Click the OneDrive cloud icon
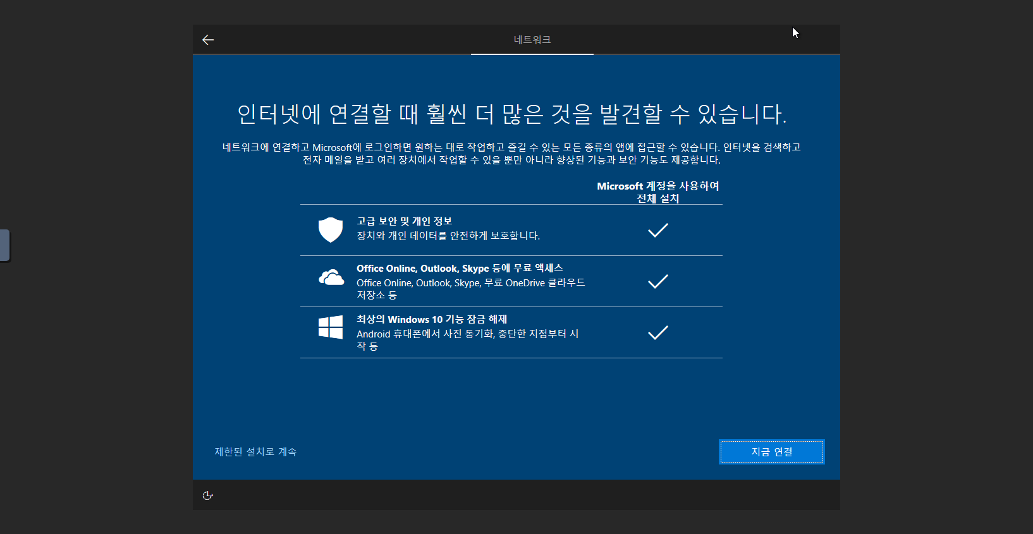This screenshot has height=534, width=1033. [331, 277]
